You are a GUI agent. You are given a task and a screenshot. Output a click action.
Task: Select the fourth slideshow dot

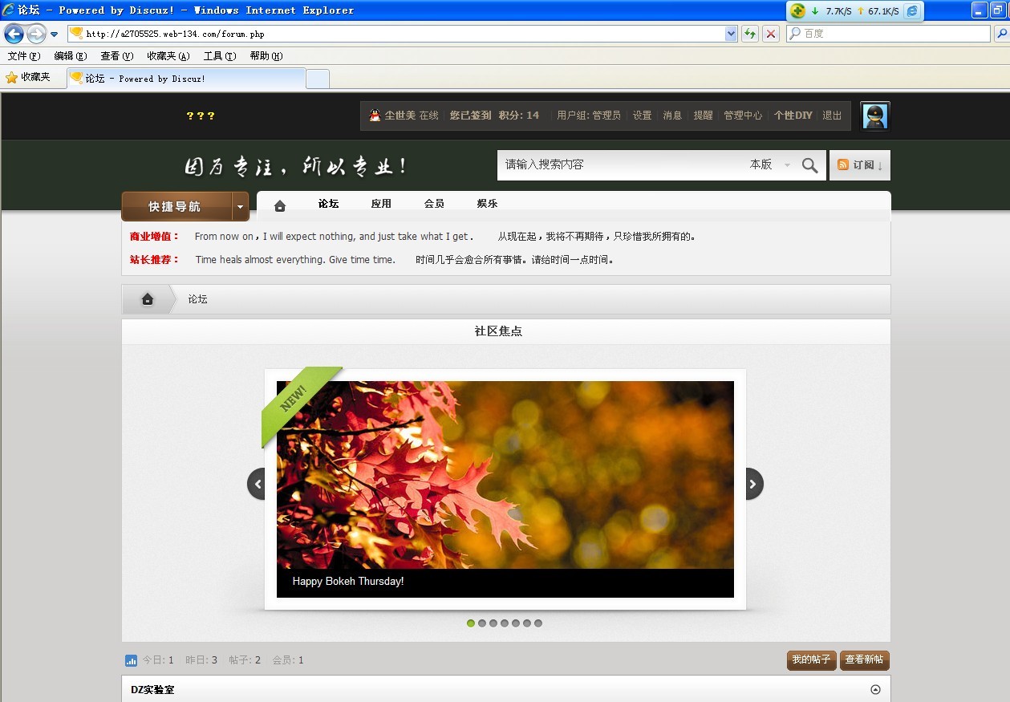(x=505, y=623)
